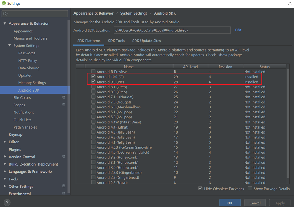Click the project-level icon next to File Colors
The height and width of the screenshot is (207, 294).
pos(64,97)
